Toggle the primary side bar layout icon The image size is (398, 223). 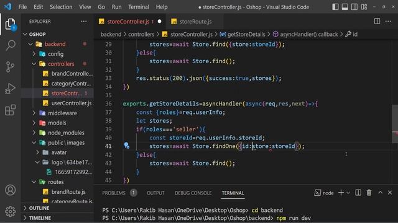335,7
